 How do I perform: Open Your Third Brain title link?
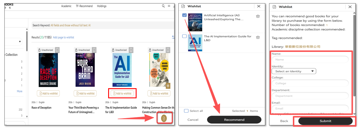84,110
